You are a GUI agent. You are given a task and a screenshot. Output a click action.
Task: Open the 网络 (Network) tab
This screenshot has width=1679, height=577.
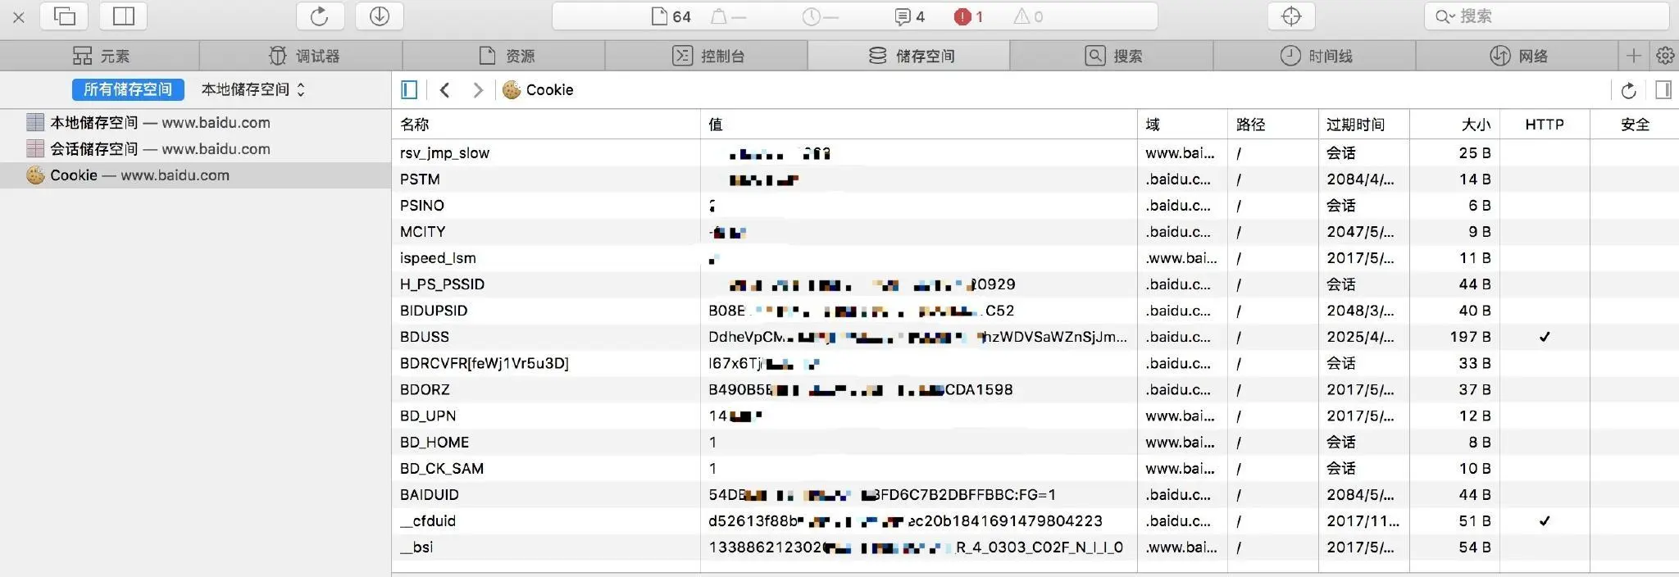coord(1517,56)
